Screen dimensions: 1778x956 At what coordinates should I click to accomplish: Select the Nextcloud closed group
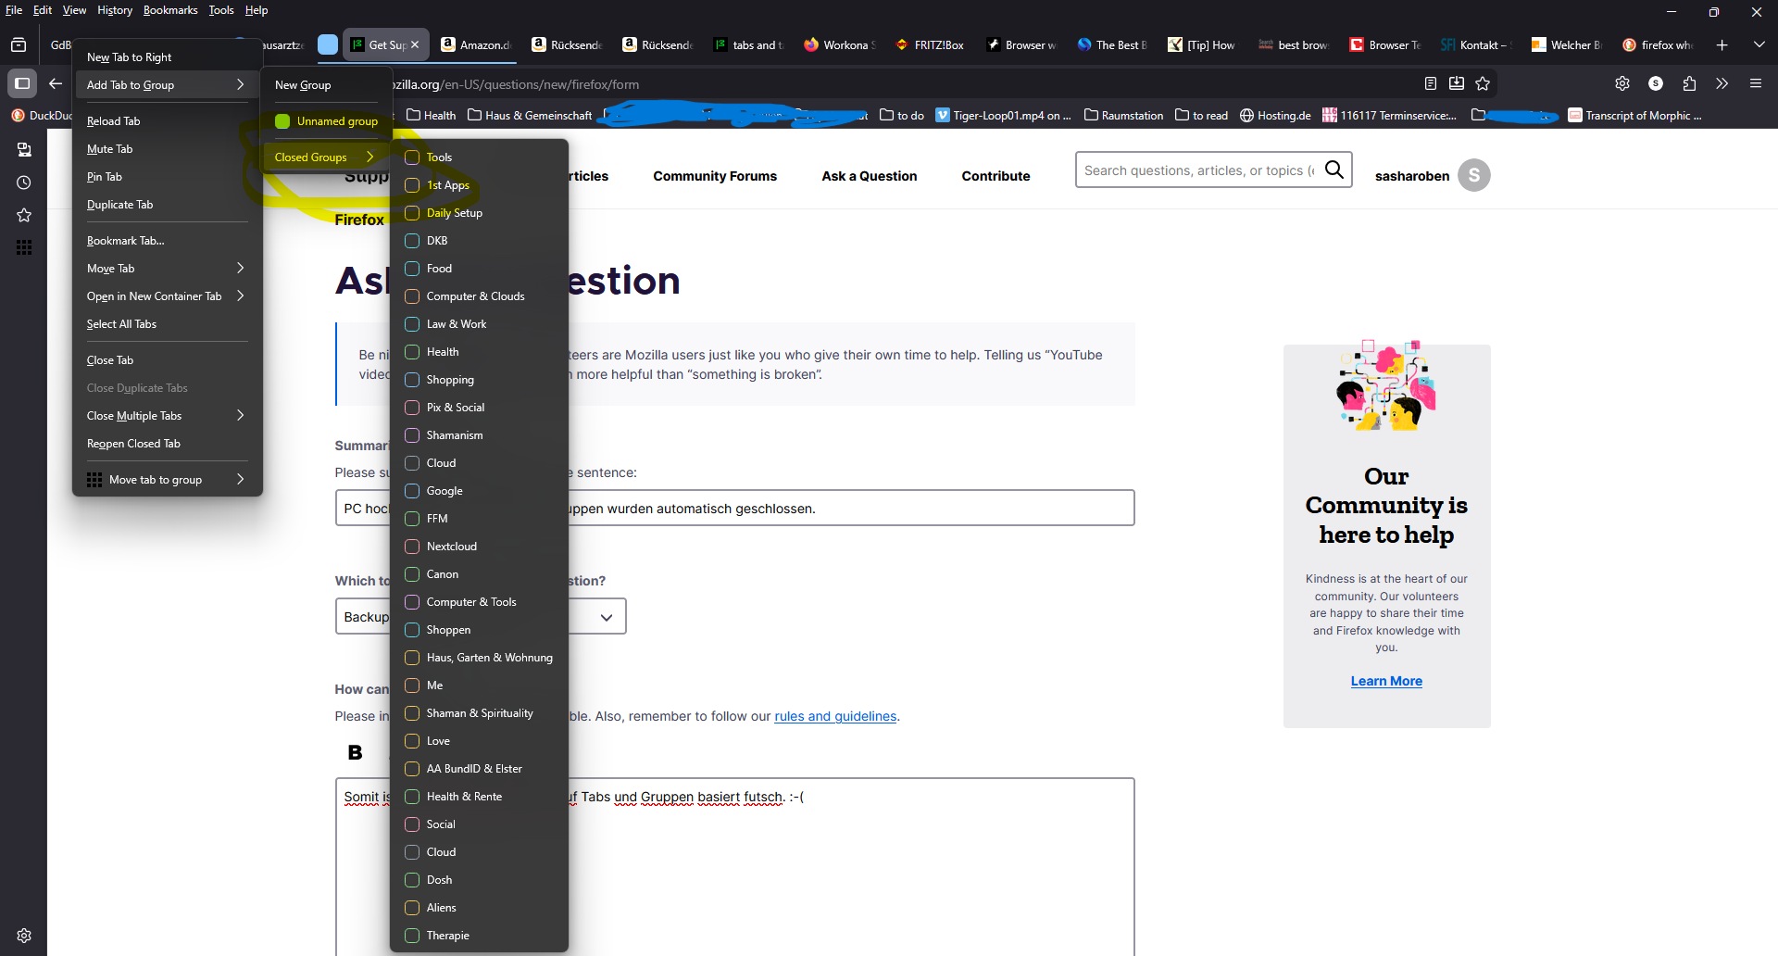pyautogui.click(x=451, y=547)
